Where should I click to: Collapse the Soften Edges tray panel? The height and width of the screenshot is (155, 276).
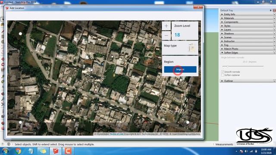click(x=246, y=53)
